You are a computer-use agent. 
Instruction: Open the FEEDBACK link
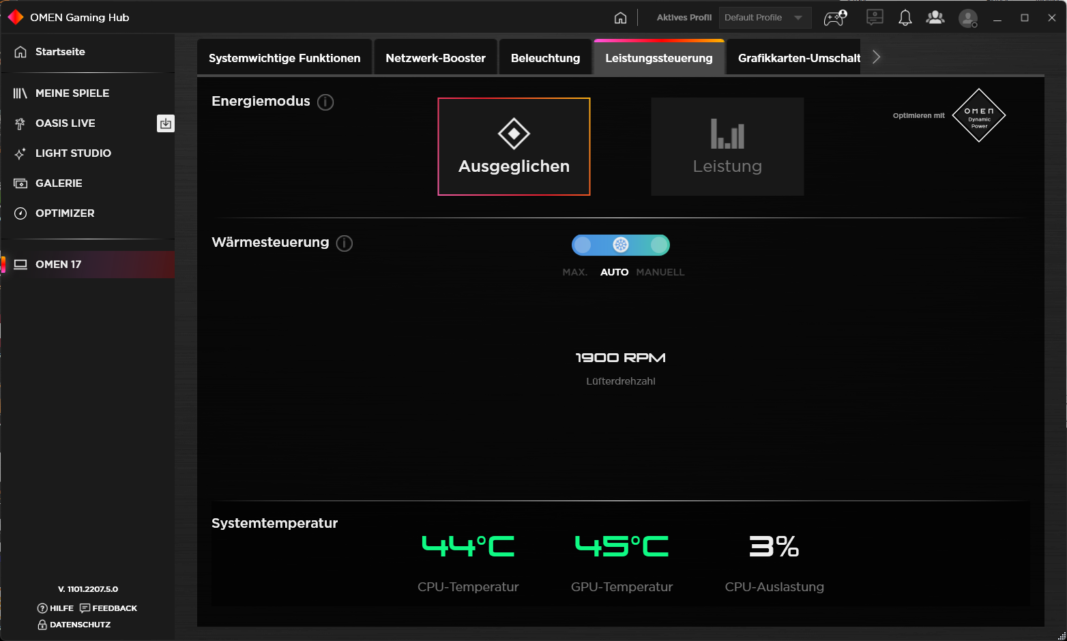tap(108, 608)
